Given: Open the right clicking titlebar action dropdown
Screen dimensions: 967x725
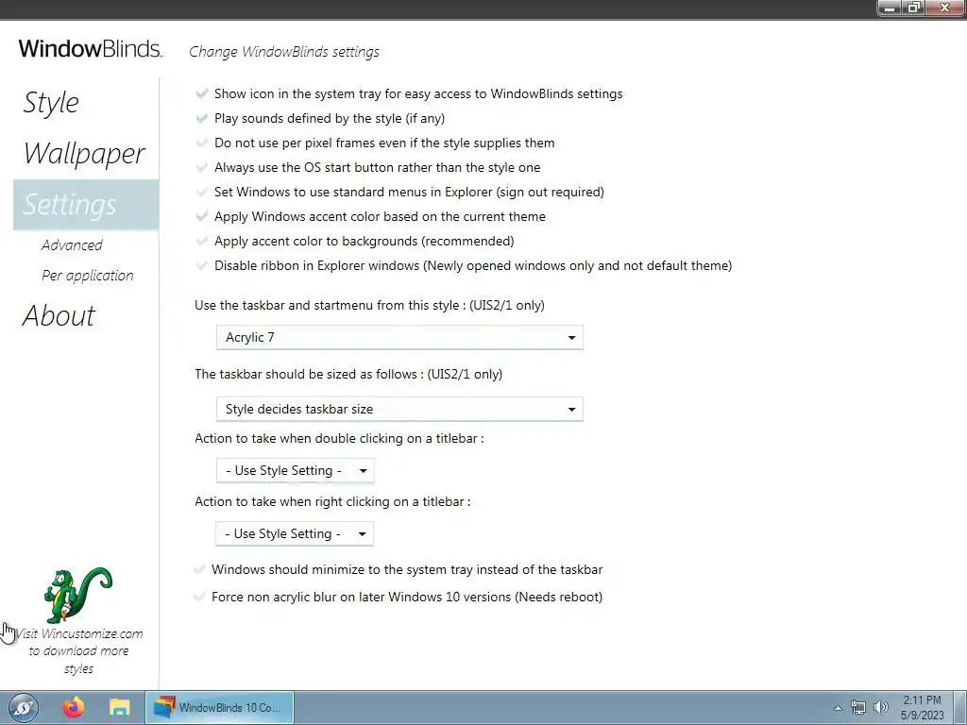Looking at the screenshot, I should click(x=295, y=534).
